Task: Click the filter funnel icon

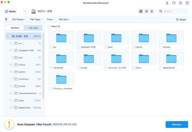Action: click(x=6, y=19)
